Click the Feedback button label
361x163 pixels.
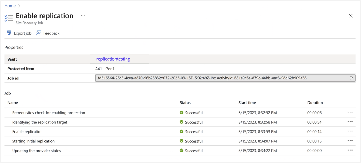[51, 33]
